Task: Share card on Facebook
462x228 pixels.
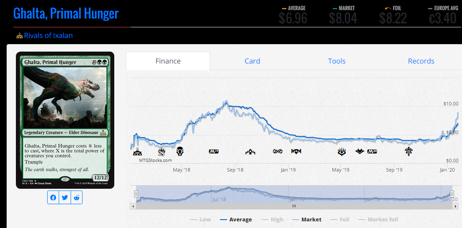Action: coord(53,198)
